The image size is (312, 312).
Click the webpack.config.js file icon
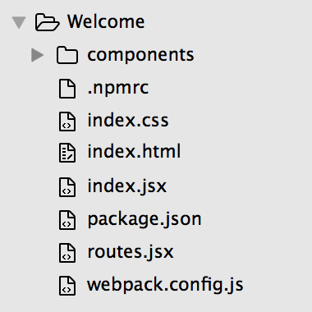[67, 286]
